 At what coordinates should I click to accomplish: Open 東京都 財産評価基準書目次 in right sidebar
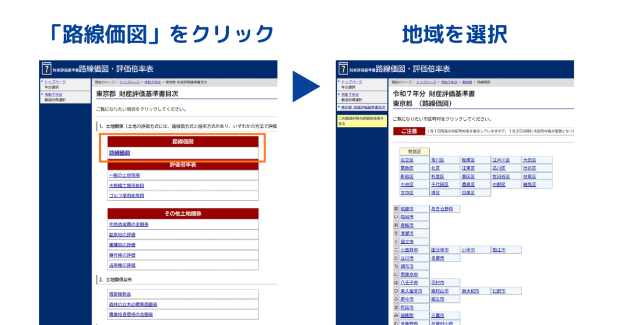click(364, 107)
